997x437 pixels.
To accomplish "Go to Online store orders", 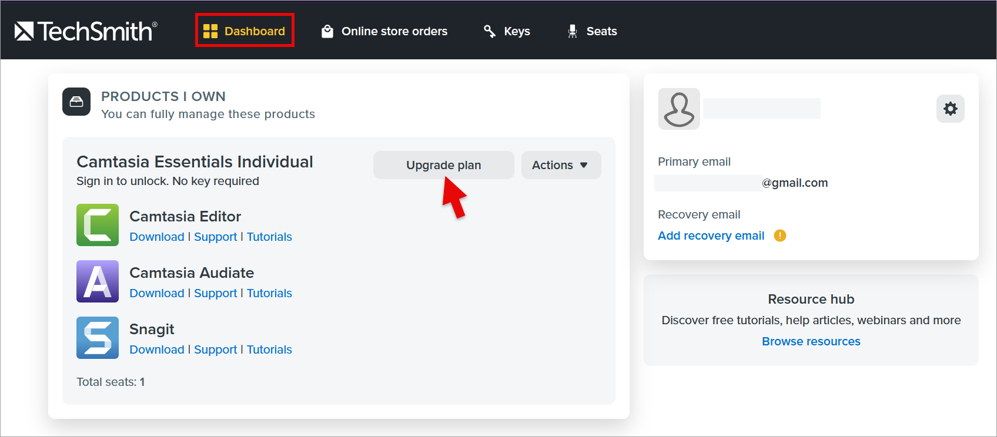I will click(x=384, y=31).
